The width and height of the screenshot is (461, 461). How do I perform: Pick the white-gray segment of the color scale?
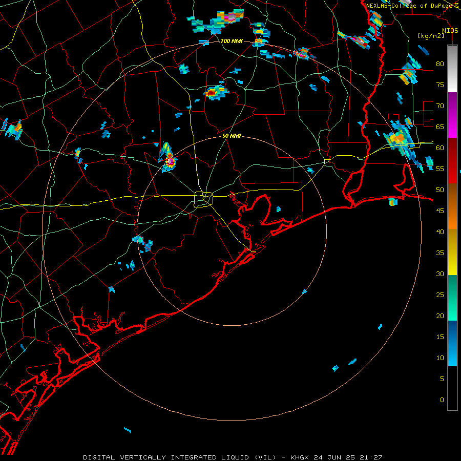[x=452, y=69]
